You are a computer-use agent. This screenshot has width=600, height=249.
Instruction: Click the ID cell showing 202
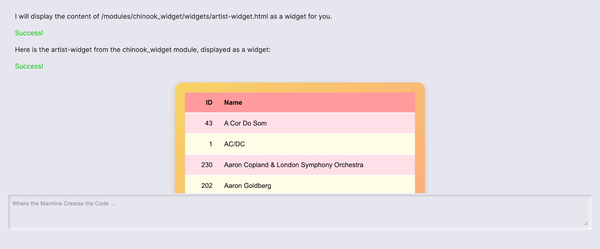point(207,186)
